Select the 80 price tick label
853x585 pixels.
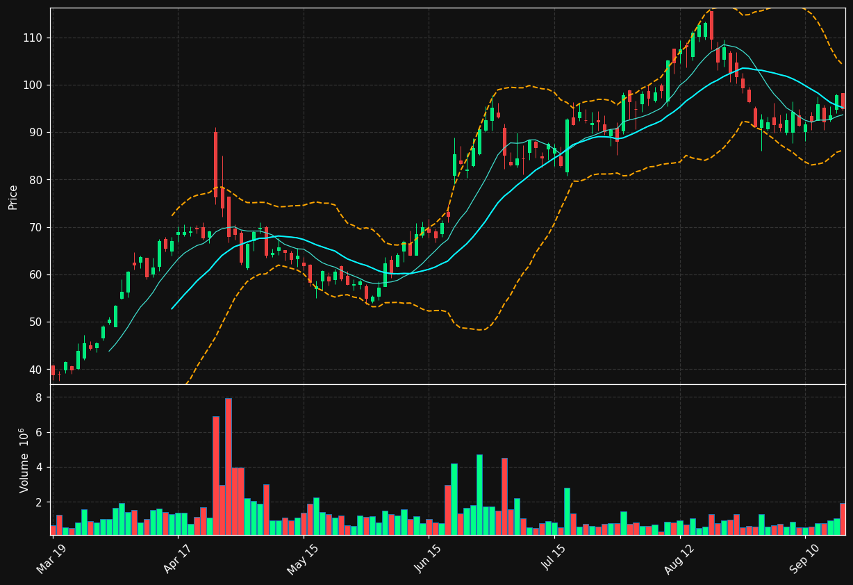coord(37,180)
